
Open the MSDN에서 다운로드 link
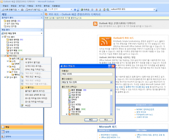[109, 135]
